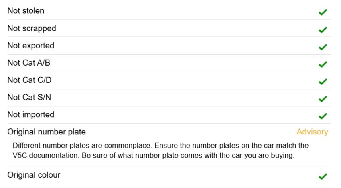This screenshot has width=341, height=188.
Task: Click the checkmark next to Not Cat A/B
Action: 323,64
